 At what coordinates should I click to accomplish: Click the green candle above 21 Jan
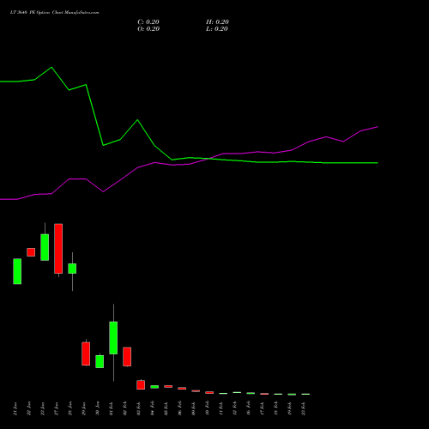pyautogui.click(x=17, y=271)
